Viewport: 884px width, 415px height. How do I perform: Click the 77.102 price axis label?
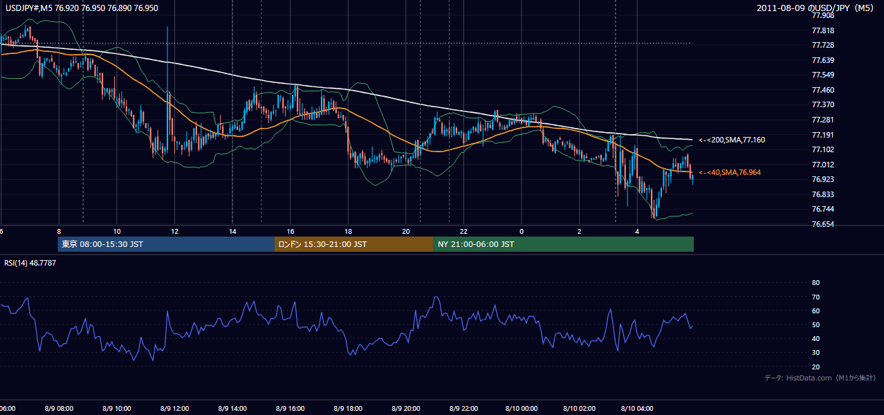823,149
